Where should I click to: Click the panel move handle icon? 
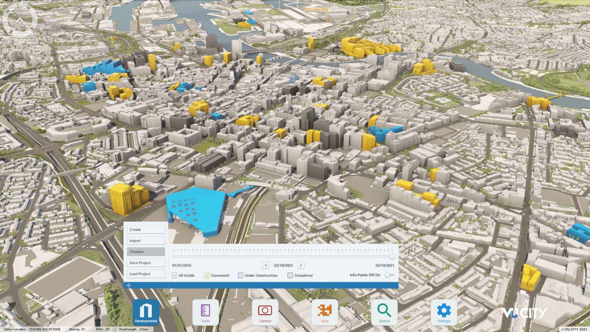pos(129,286)
